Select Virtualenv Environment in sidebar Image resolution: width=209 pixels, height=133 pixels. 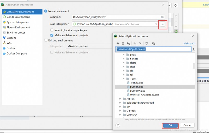[x=22, y=12]
